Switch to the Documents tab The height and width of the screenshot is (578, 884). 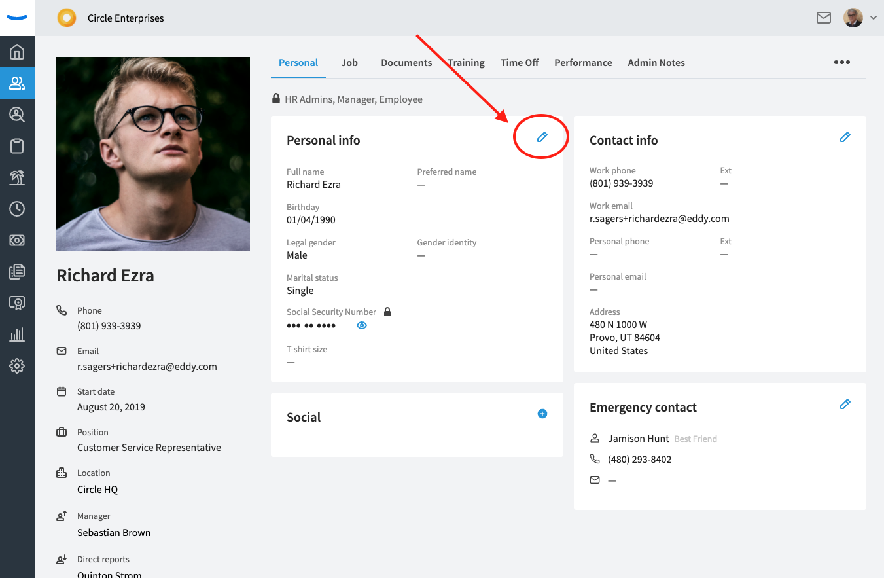tap(406, 63)
